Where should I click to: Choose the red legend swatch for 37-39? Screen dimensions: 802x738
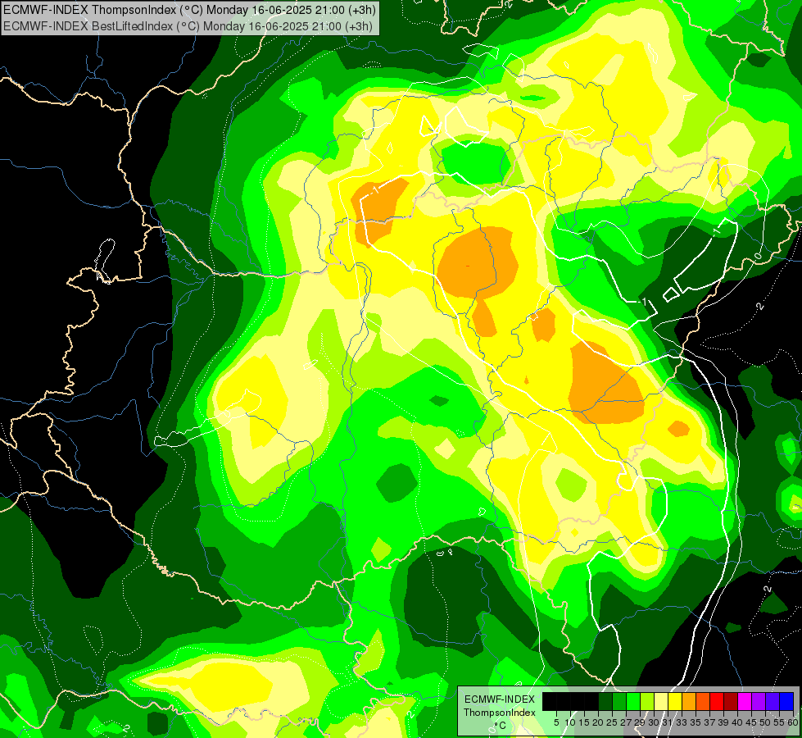coord(717,701)
